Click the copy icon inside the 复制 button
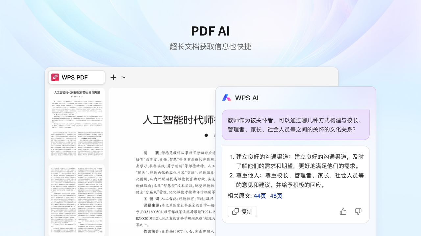 click(x=235, y=211)
